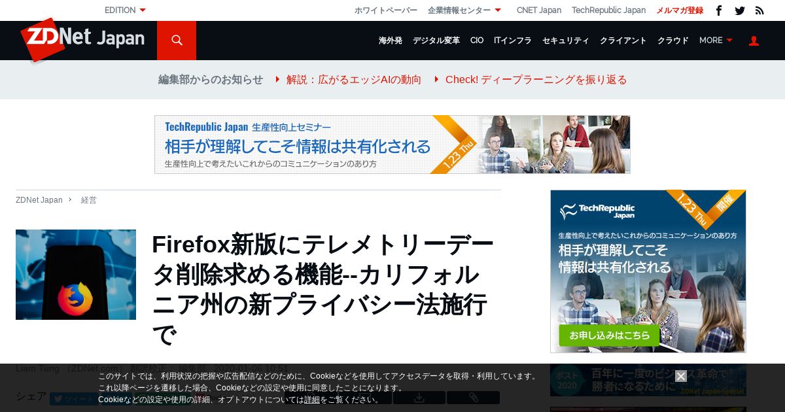The height and width of the screenshot is (412, 785).
Task: Open the RSS feed icon
Action: [759, 10]
